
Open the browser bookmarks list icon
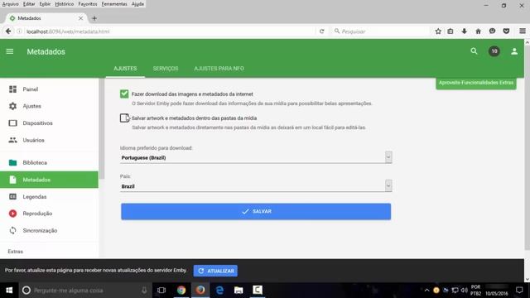[x=450, y=31]
